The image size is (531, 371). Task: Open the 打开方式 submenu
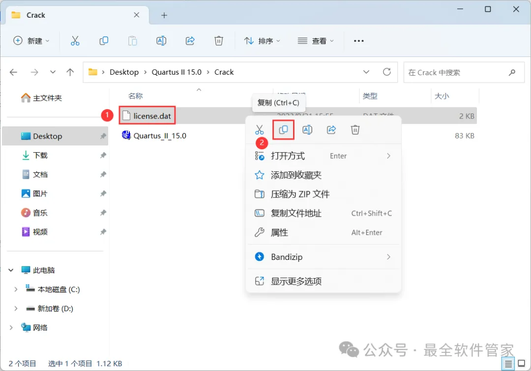324,156
